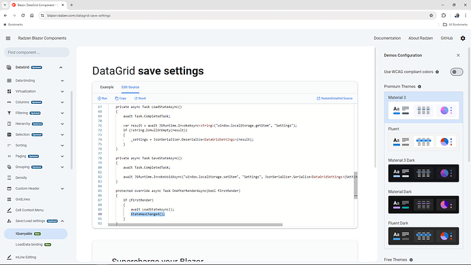Screen dimensions: 471x265
Task: Collapse the Save/Load settings section
Action: (62, 221)
